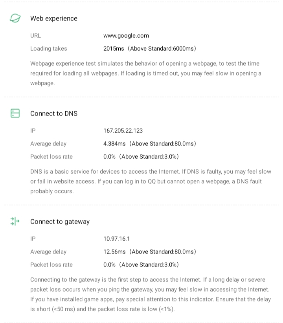
Task: Click the Connect to gateway arrows icon
Action: pyautogui.click(x=15, y=222)
